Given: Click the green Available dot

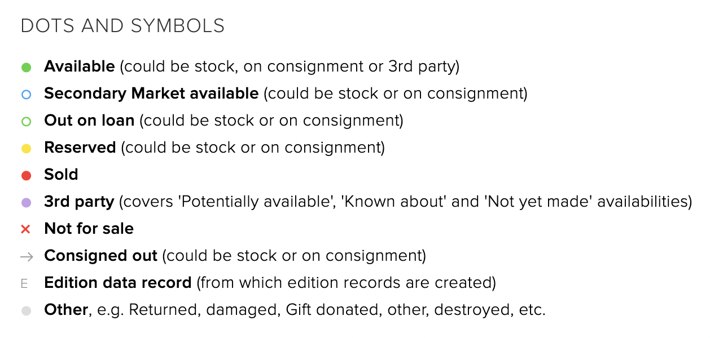Looking at the screenshot, I should [26, 68].
